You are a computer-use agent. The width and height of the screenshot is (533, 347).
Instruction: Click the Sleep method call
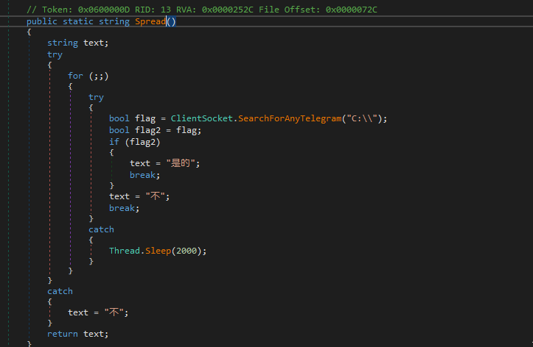pyautogui.click(x=158, y=251)
